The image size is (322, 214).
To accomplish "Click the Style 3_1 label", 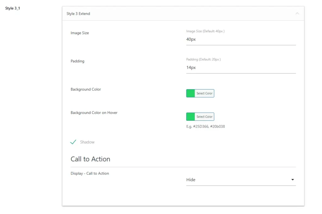I will tap(13, 8).
